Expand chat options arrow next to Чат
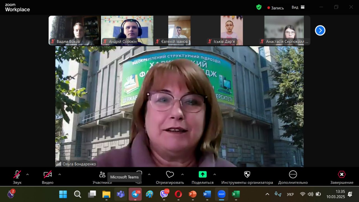 point(149,175)
